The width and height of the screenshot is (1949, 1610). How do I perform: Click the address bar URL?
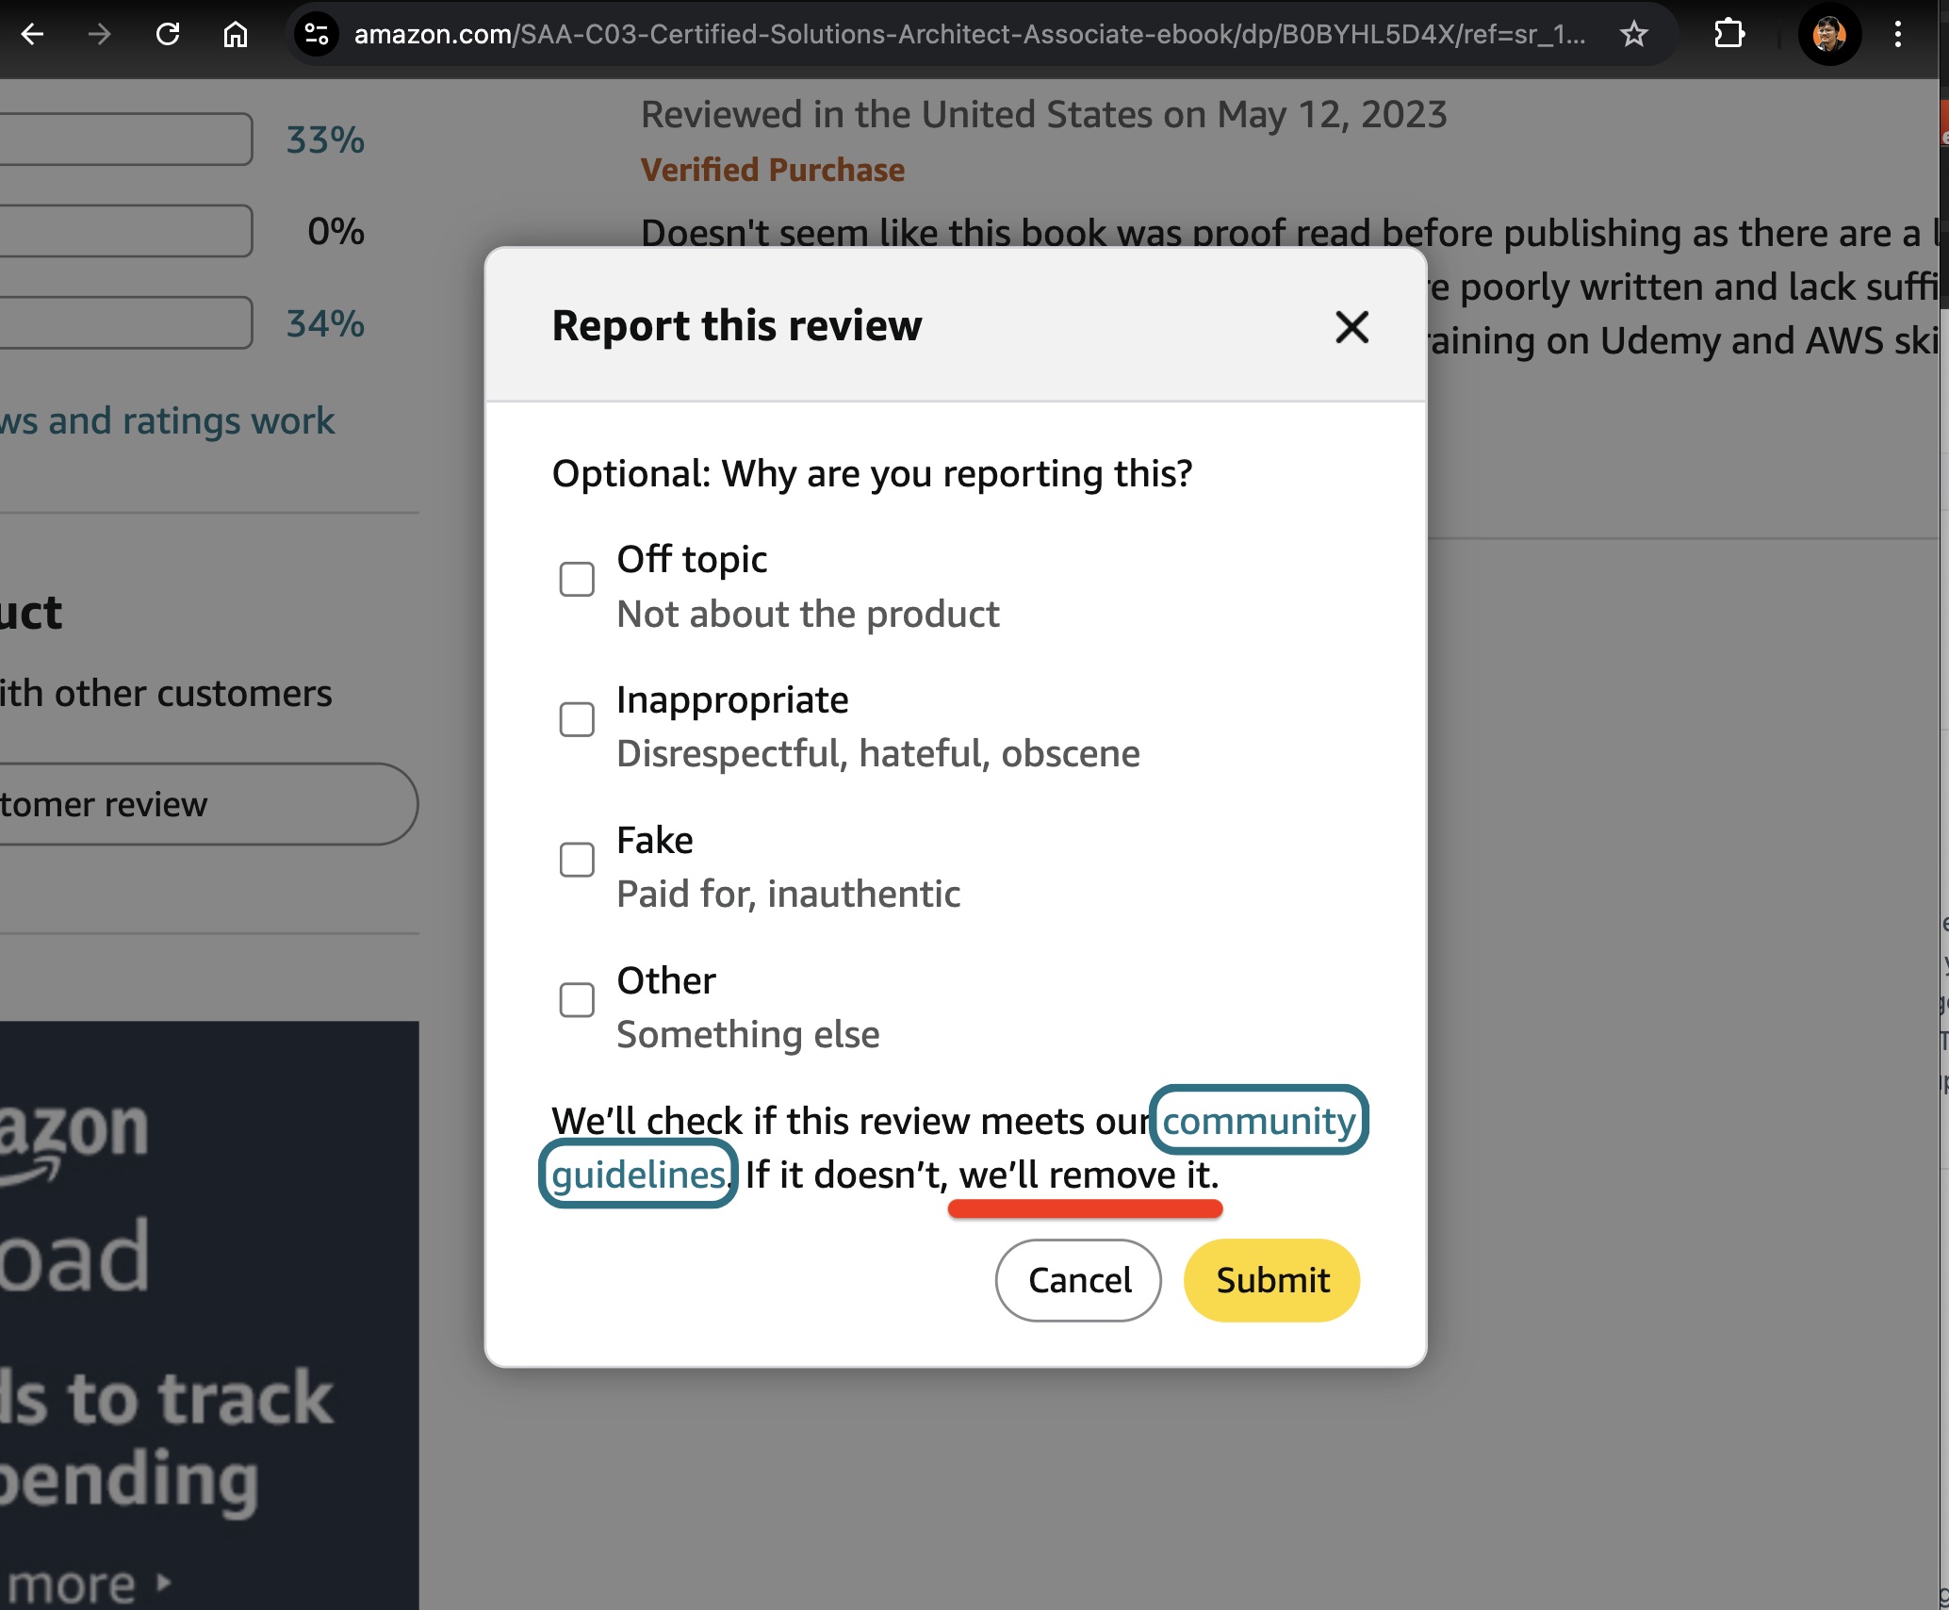tap(969, 35)
